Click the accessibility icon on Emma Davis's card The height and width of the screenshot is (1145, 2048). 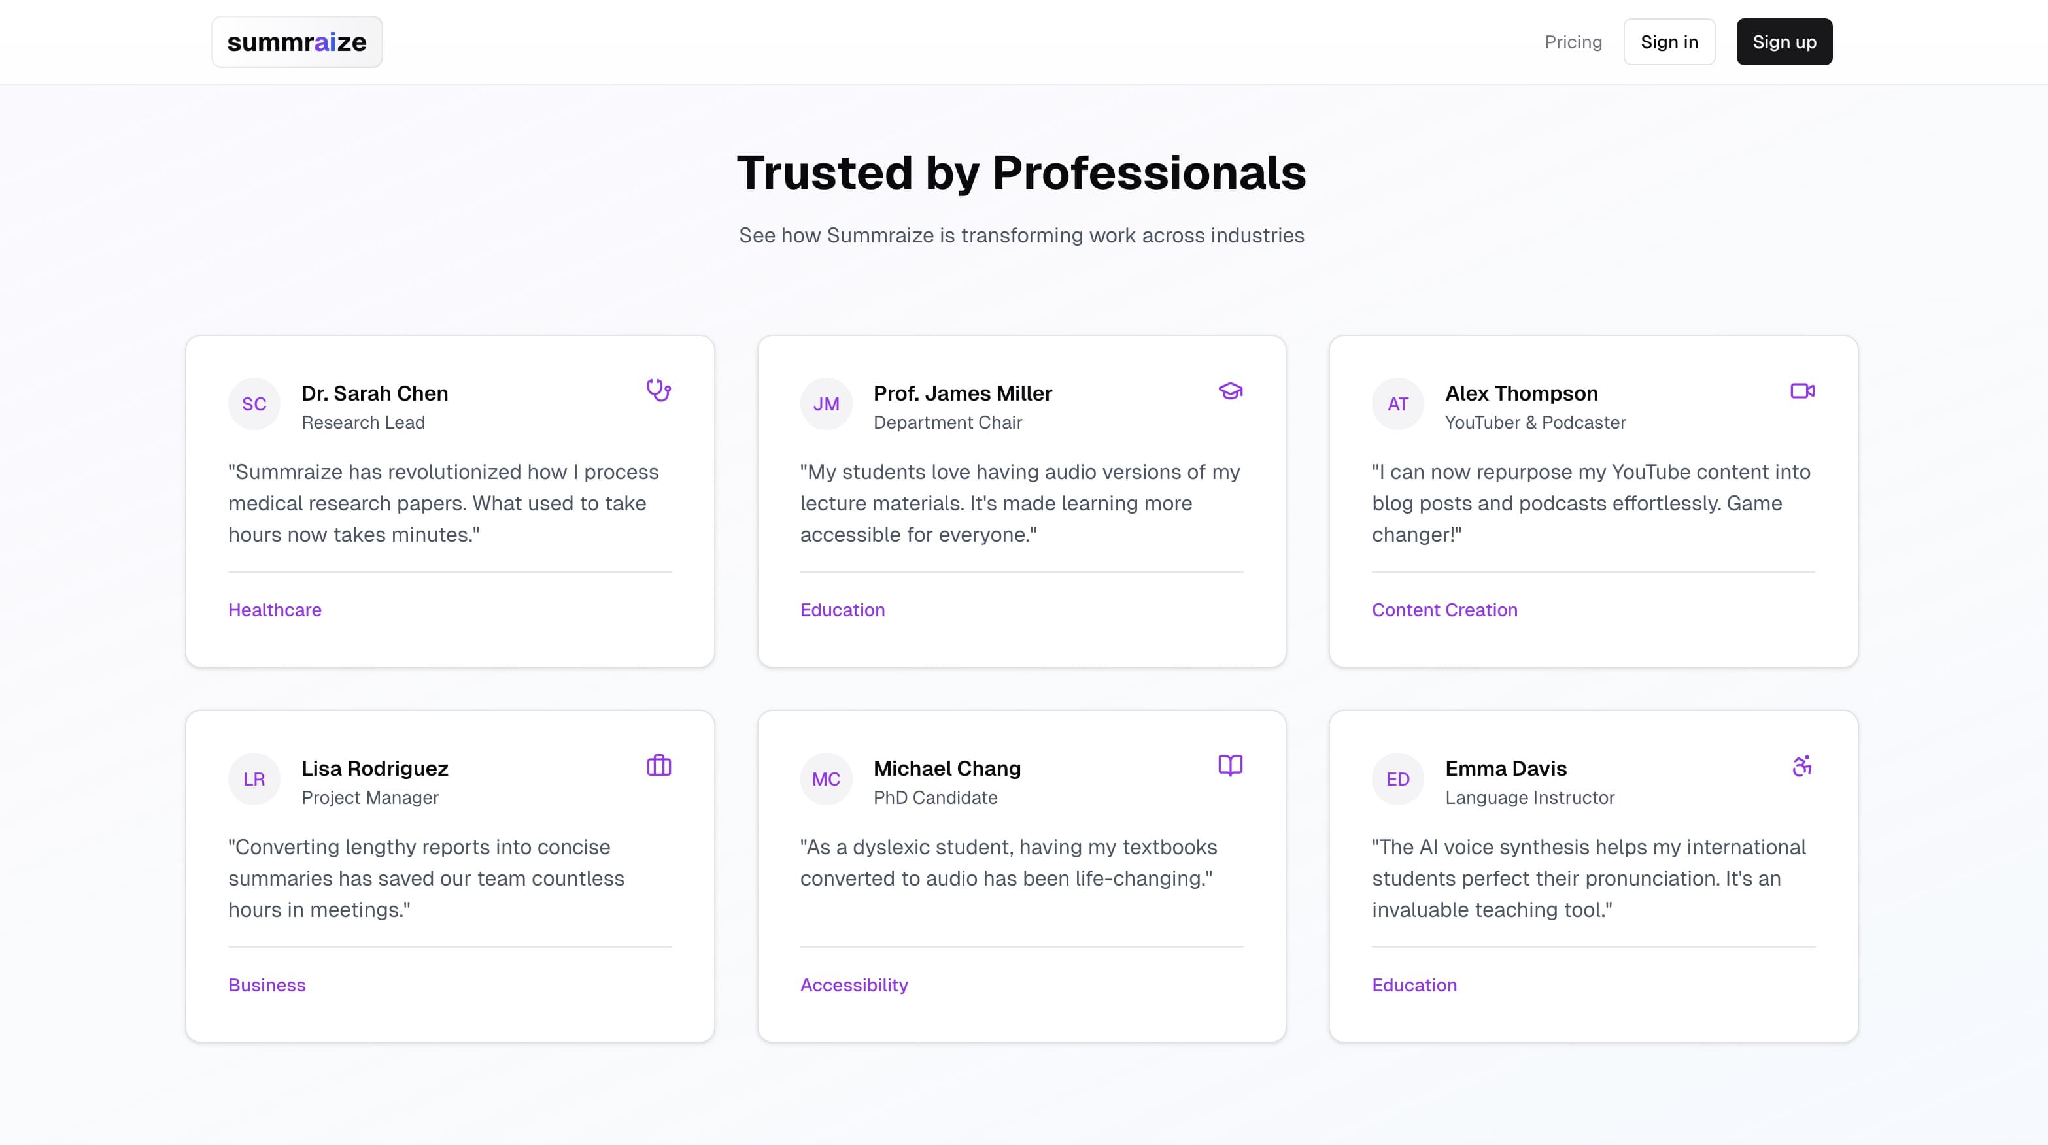click(1802, 765)
